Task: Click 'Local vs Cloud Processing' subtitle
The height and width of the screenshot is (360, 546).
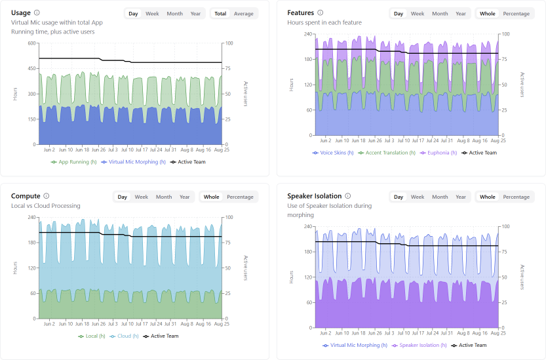Action: (46, 206)
